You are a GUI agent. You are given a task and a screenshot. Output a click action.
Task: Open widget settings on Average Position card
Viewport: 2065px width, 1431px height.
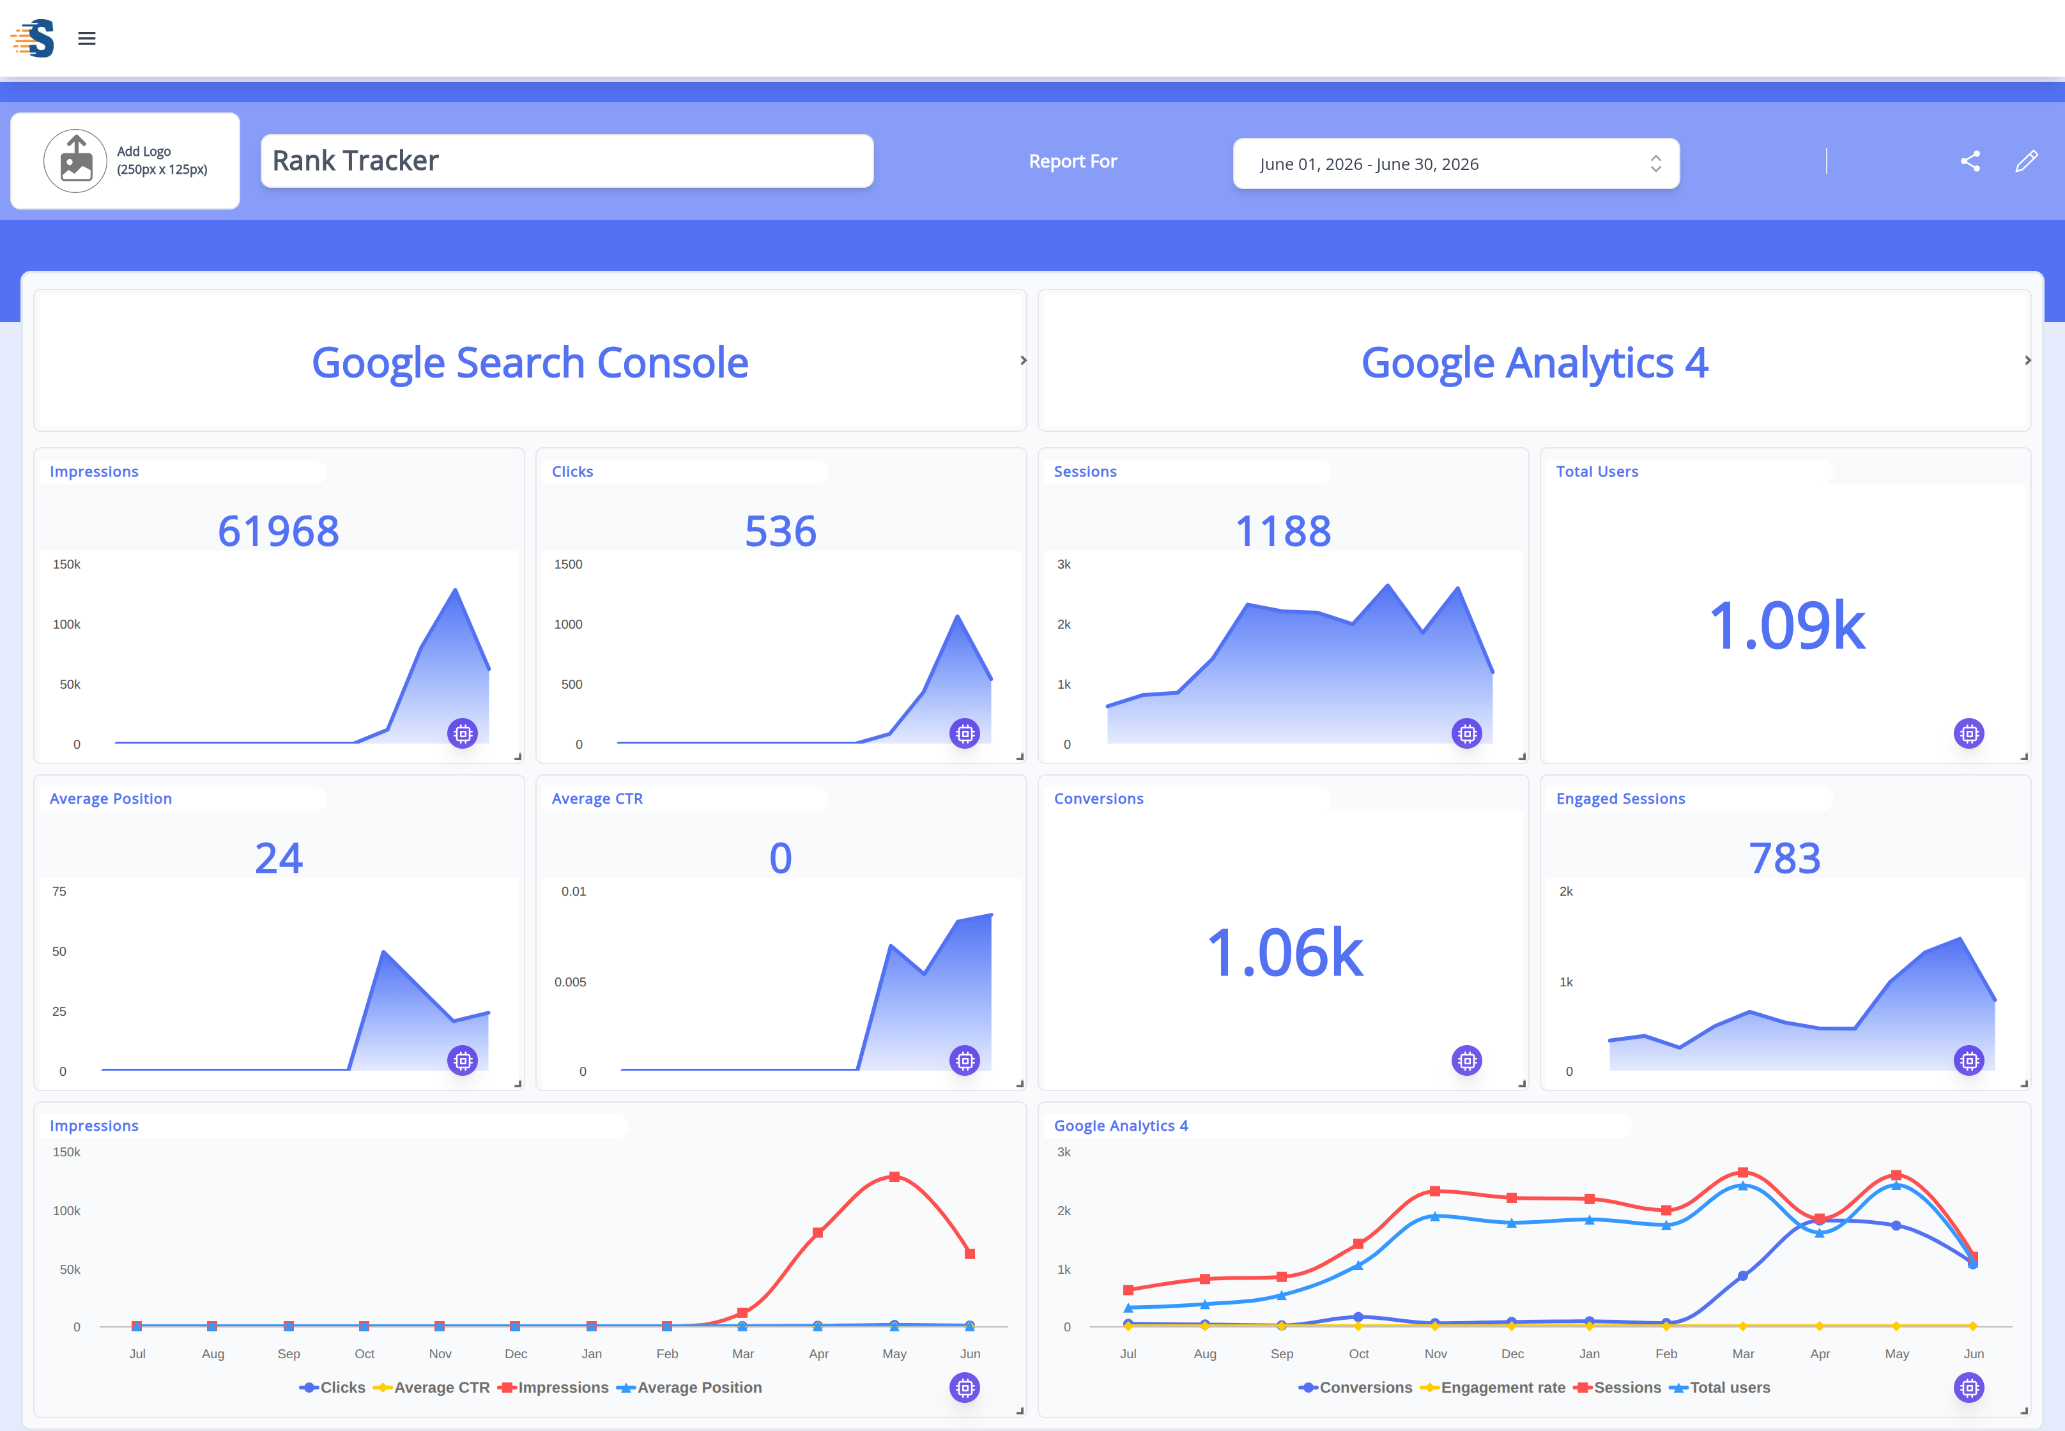tap(463, 1060)
